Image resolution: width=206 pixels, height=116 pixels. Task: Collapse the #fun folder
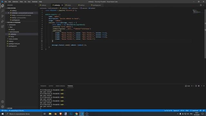coord(11,27)
